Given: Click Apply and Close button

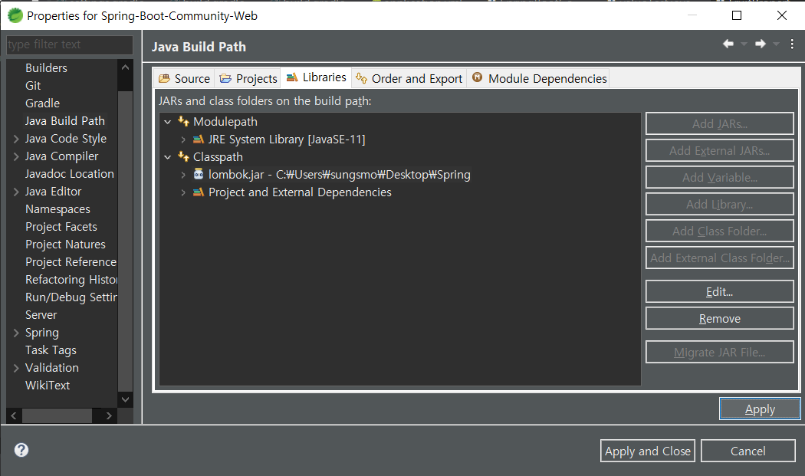Looking at the screenshot, I should click(x=647, y=451).
